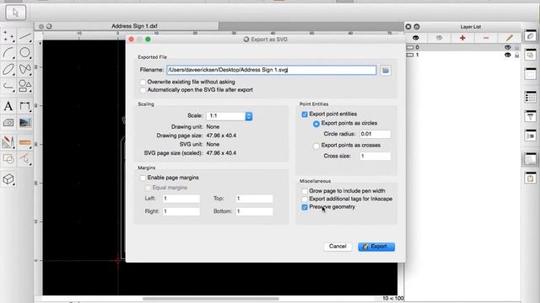
Task: Toggle the Selection Filter funnel panel icon
Action: coord(531,116)
